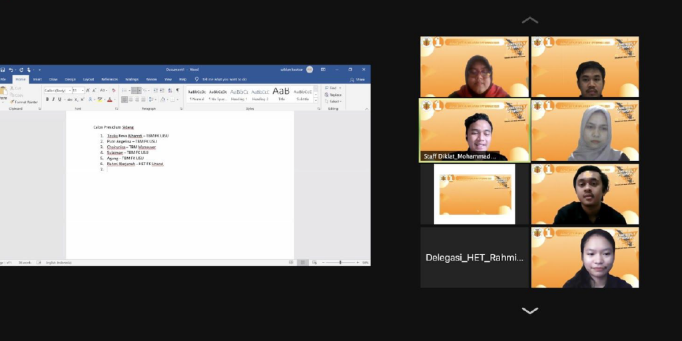Click the Format Painter icon

pyautogui.click(x=25, y=102)
